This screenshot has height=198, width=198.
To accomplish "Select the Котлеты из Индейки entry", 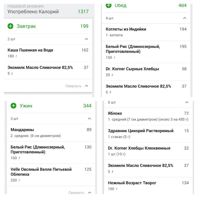I will [x=146, y=32].
